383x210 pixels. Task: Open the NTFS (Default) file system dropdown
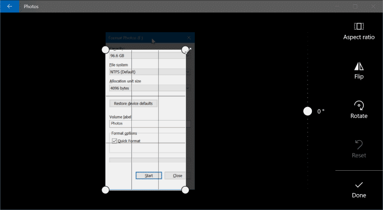coord(150,72)
